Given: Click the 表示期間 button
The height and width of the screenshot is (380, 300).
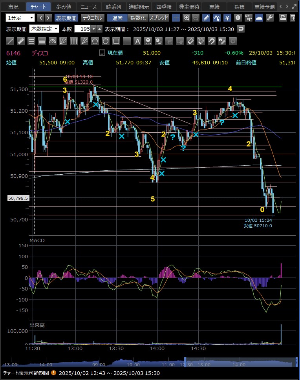Looking at the screenshot, I should coord(66,18).
